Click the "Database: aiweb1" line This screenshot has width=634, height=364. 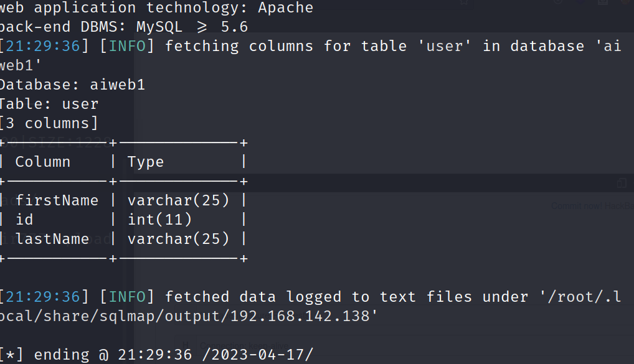coord(72,85)
